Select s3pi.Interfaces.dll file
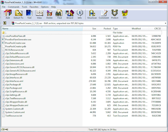168x132 pixels. [14, 77]
